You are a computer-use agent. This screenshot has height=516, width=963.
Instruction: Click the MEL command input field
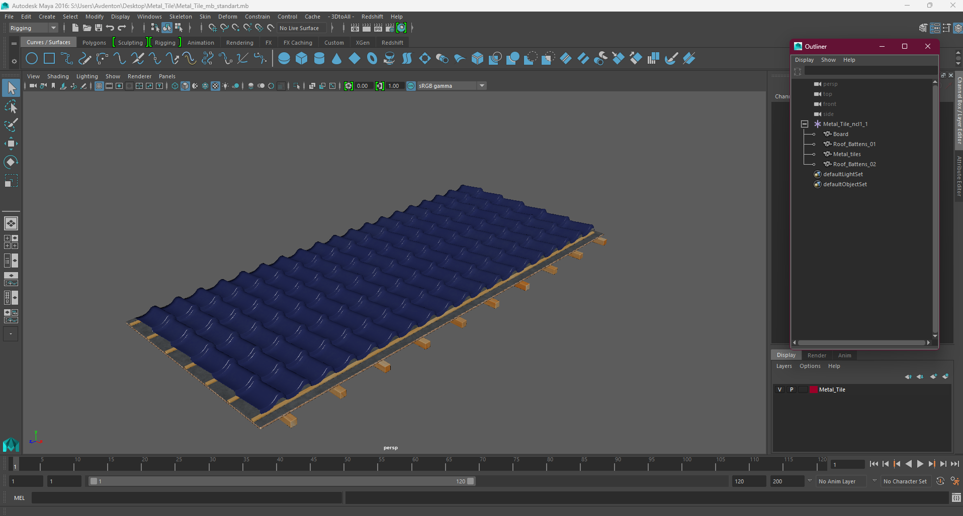[187, 498]
